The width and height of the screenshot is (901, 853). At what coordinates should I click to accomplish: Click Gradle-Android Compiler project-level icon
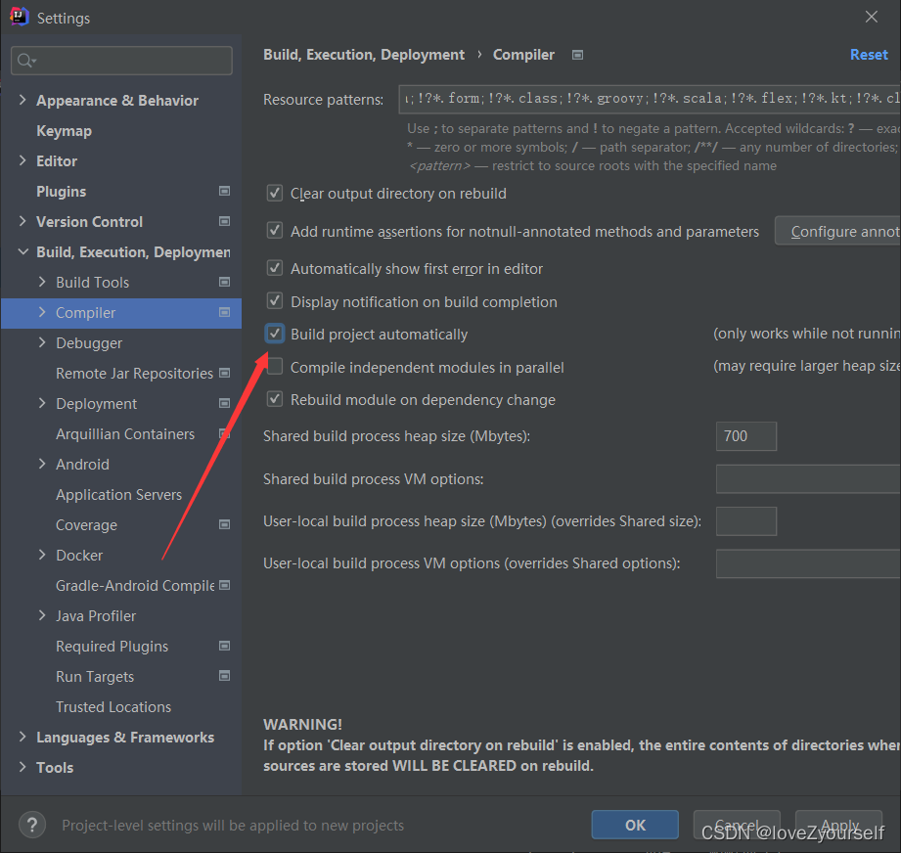pos(225,585)
